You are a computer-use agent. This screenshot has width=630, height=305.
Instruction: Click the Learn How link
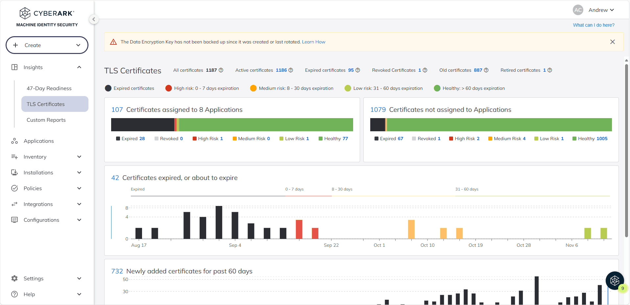coord(314,42)
